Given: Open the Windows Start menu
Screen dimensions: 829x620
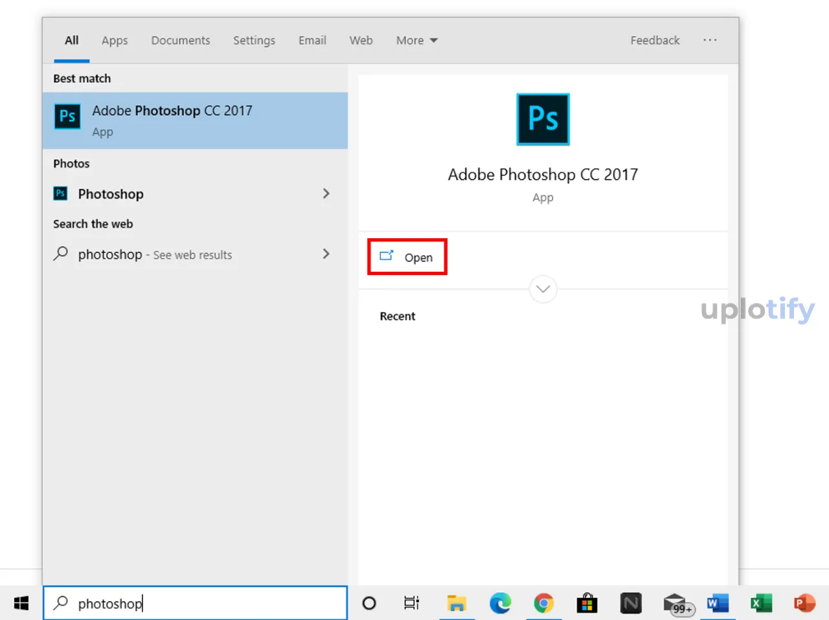Looking at the screenshot, I should point(21,603).
